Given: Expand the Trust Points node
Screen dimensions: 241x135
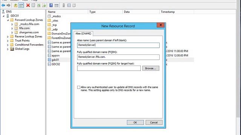Looking at the screenshot, I should coord(8,41).
